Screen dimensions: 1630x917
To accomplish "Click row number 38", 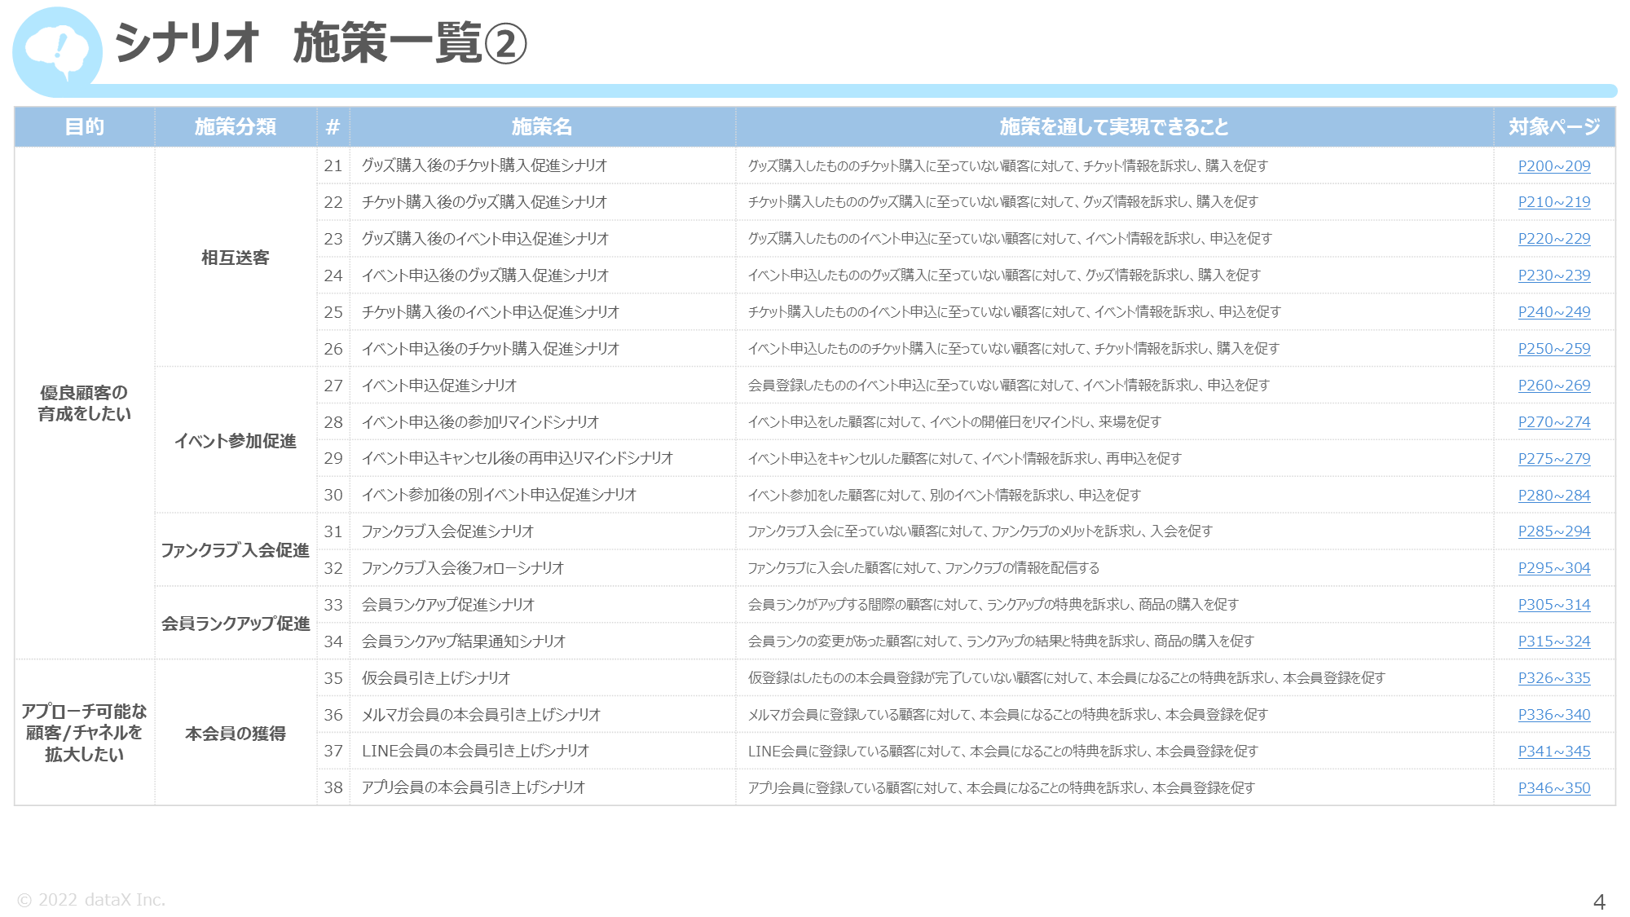I will point(333,787).
